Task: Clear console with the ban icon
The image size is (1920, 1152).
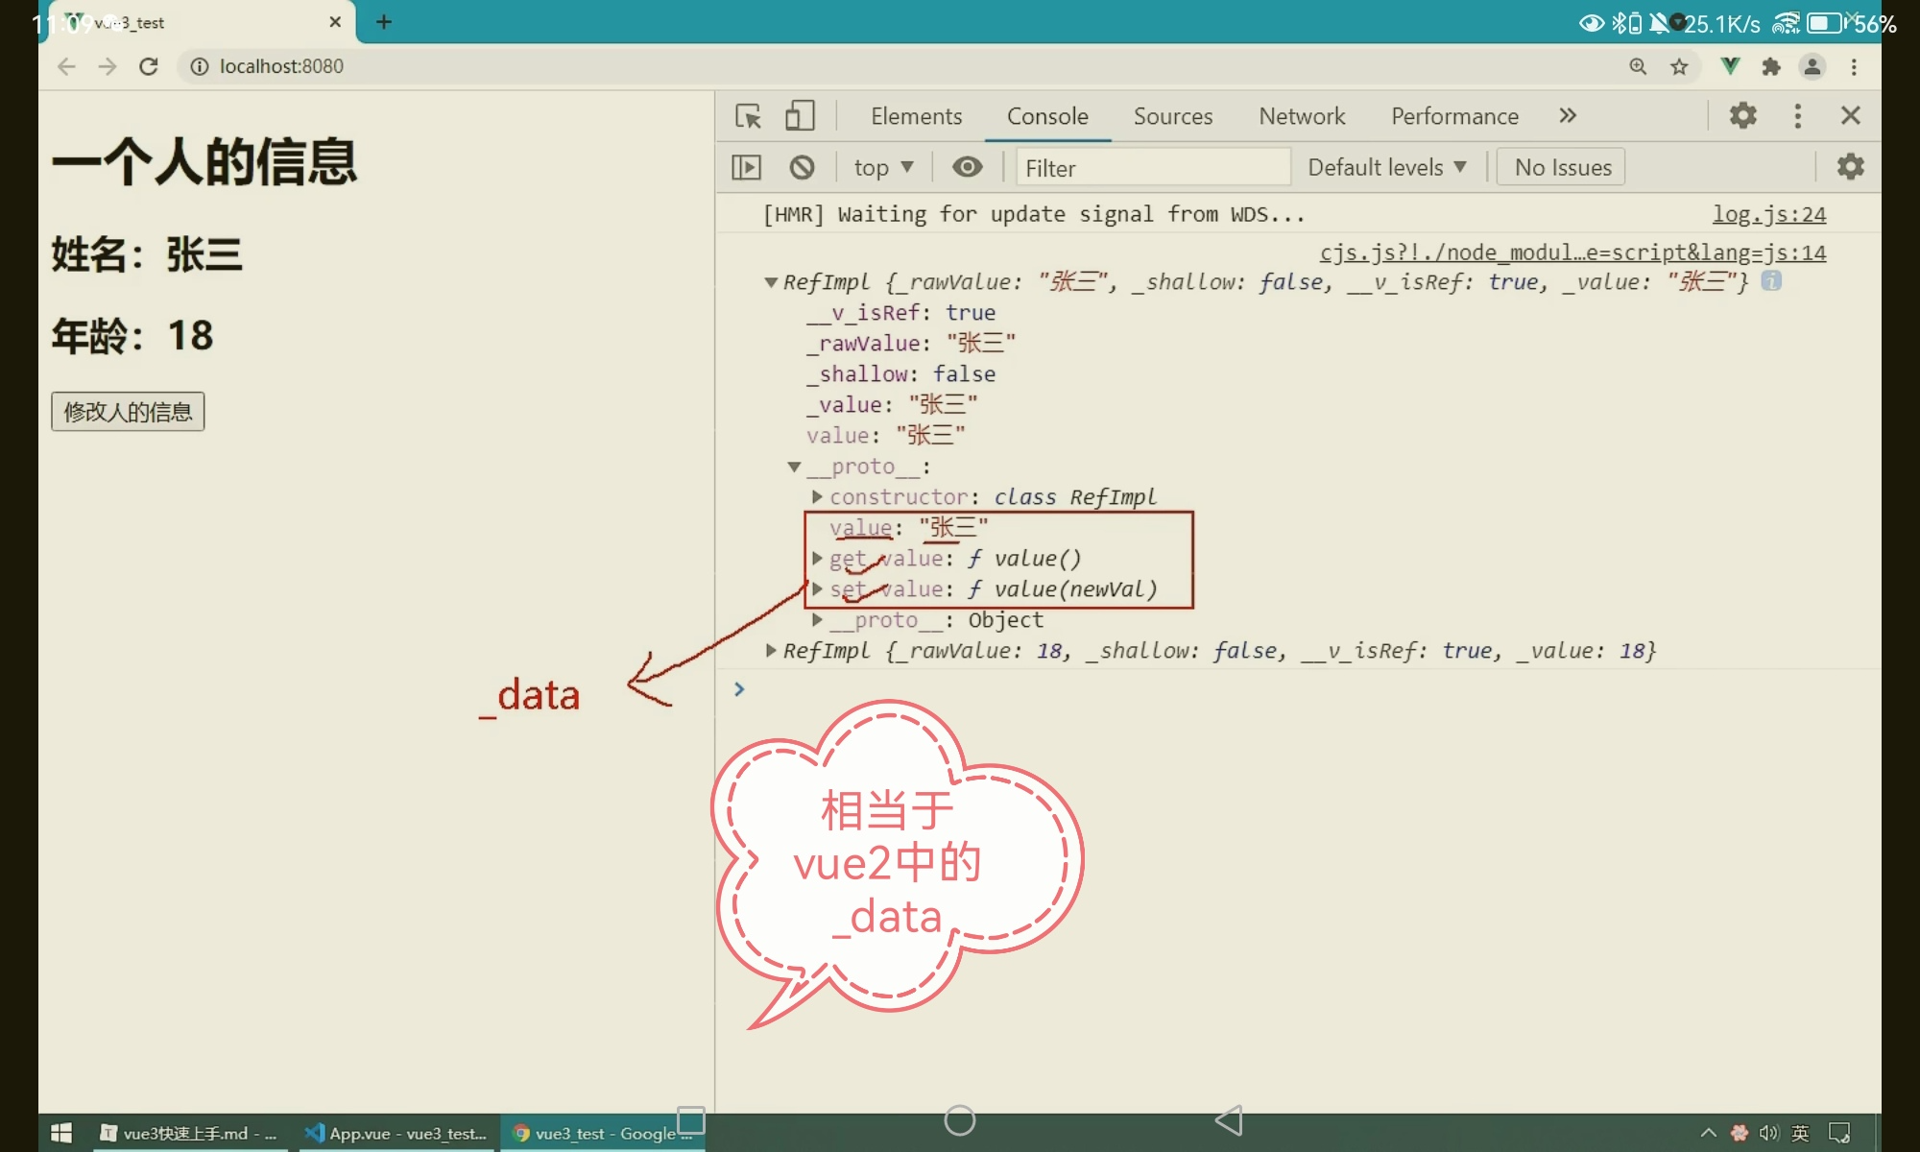Action: [x=802, y=167]
